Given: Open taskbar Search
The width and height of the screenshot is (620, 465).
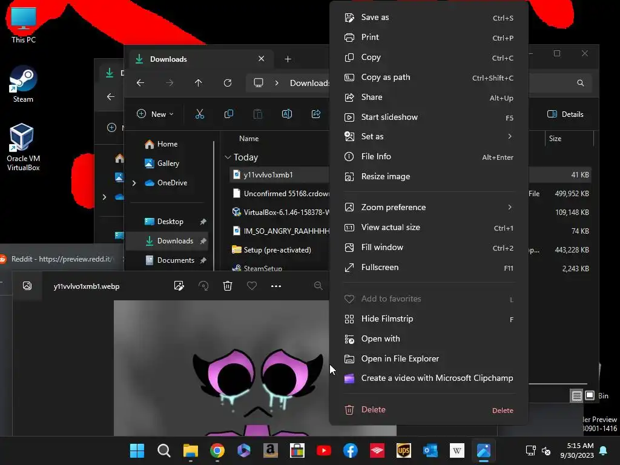Looking at the screenshot, I should click(x=163, y=450).
